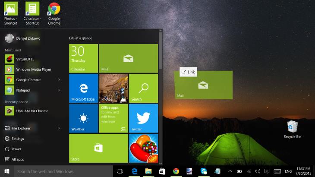Focus the Search the web and Windows box
315x177 pixels.
click(x=63, y=171)
